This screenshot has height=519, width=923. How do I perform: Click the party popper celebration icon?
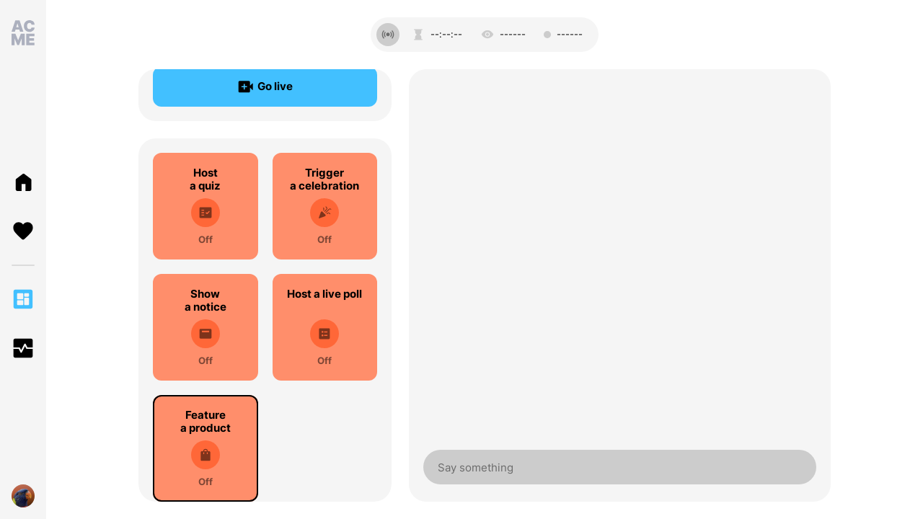pos(324,213)
